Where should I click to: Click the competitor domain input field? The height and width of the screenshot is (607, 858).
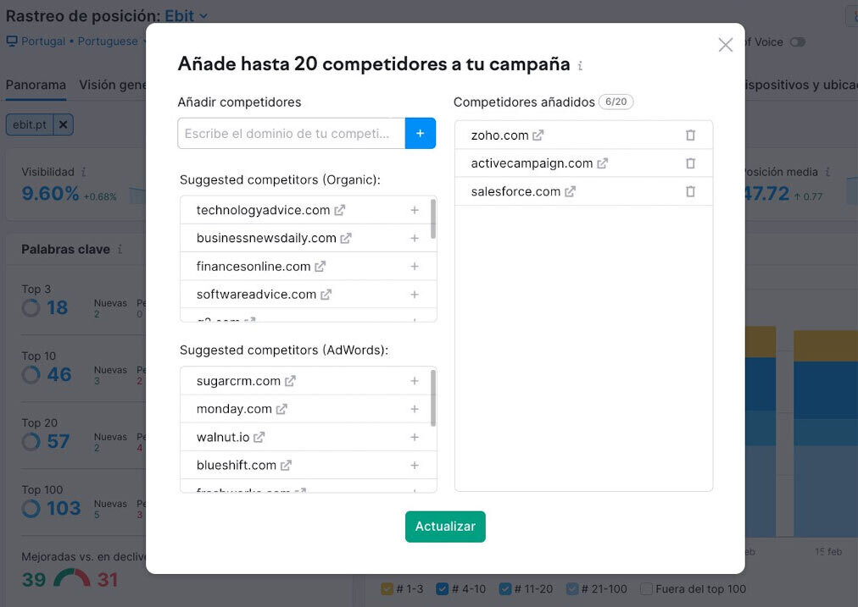tap(292, 133)
